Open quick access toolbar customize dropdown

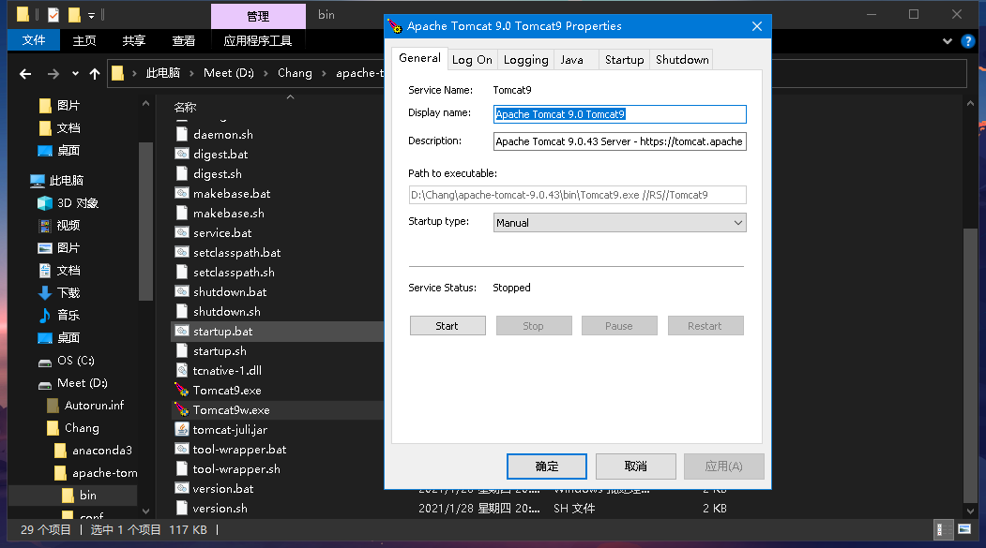point(91,15)
